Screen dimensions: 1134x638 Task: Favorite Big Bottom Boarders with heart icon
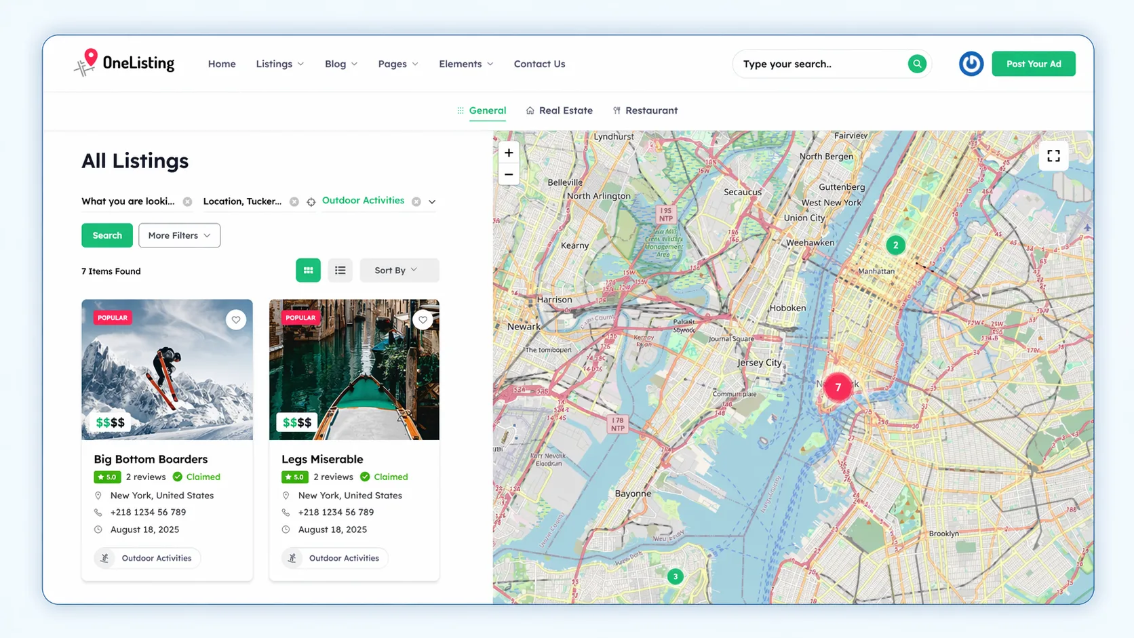coord(236,320)
